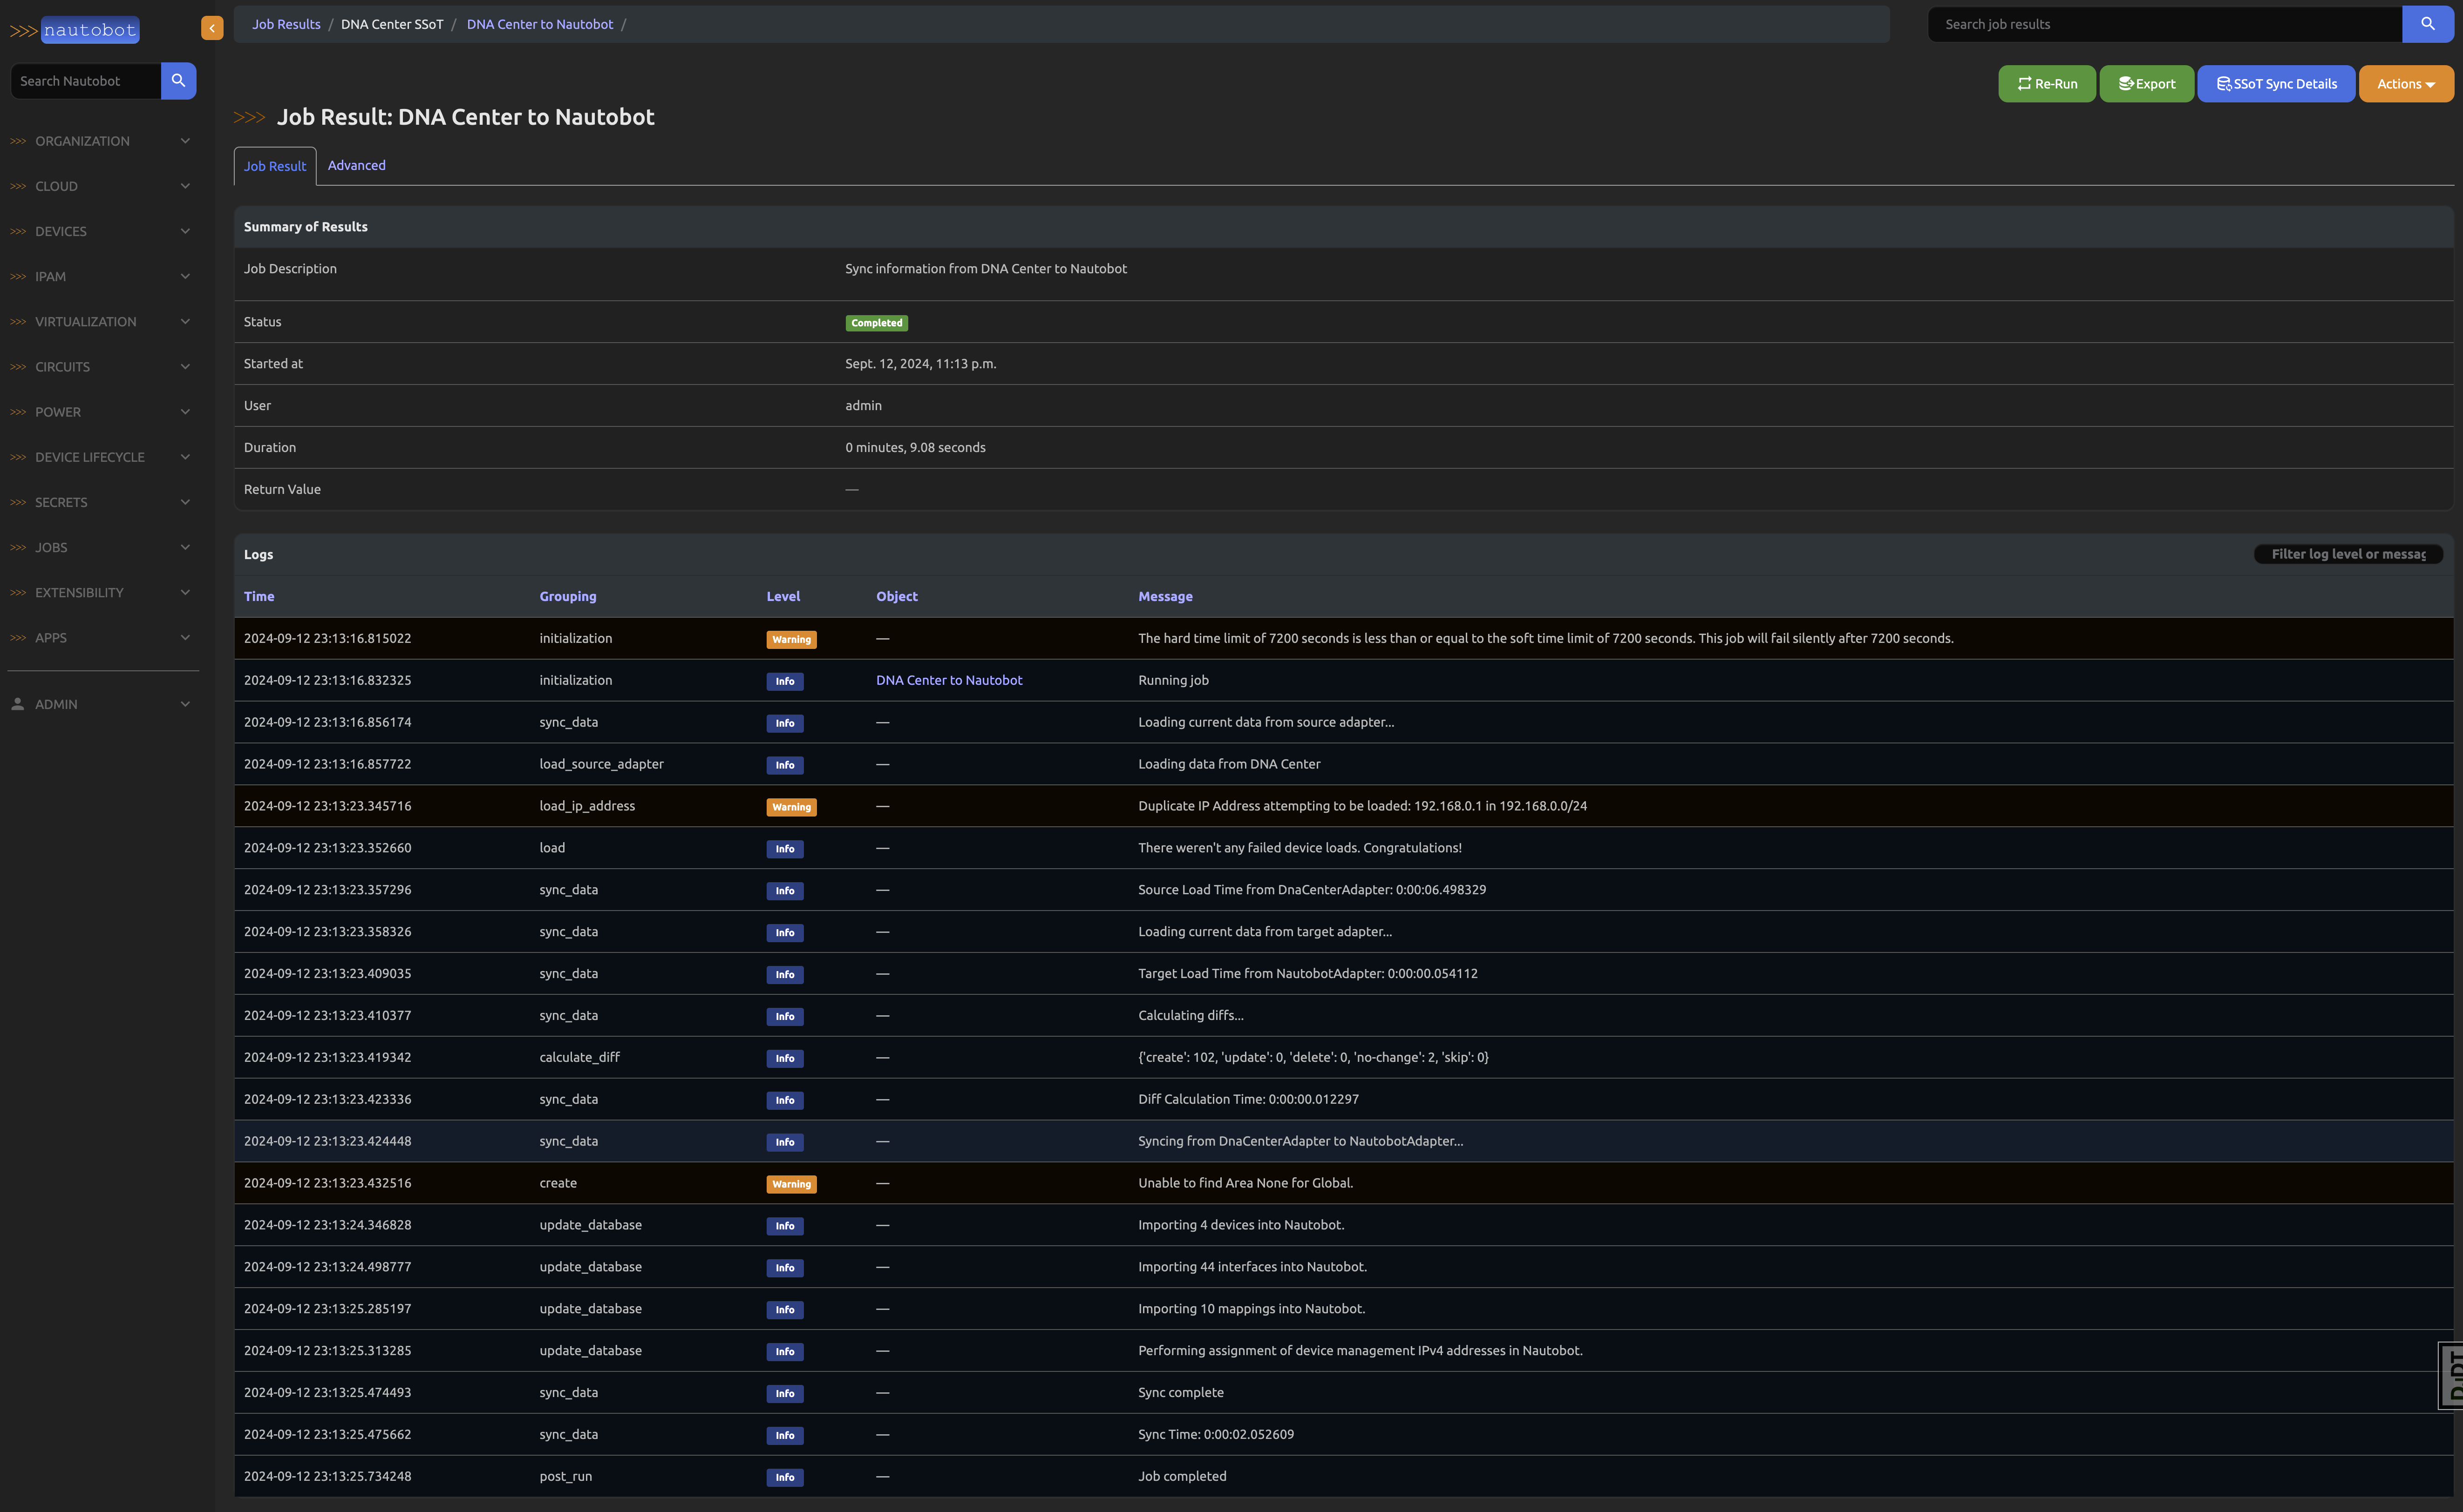
Task: Collapse sidebar with orange arrow icon
Action: point(212,28)
